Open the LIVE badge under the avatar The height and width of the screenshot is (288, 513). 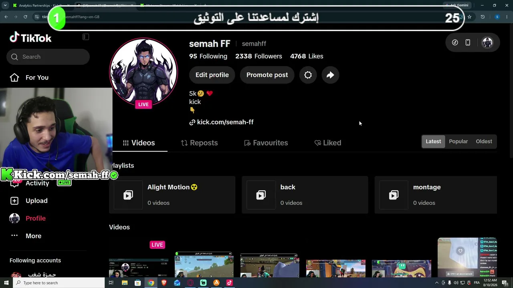(143, 104)
